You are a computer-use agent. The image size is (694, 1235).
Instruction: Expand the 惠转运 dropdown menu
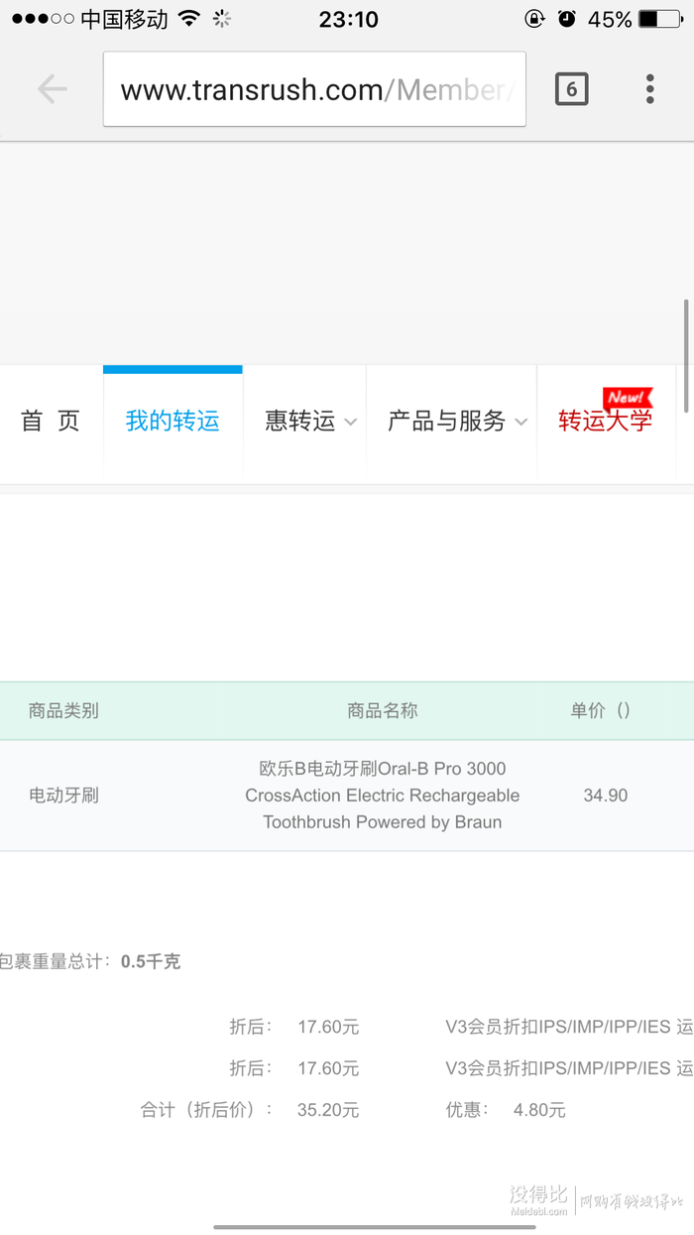point(309,422)
